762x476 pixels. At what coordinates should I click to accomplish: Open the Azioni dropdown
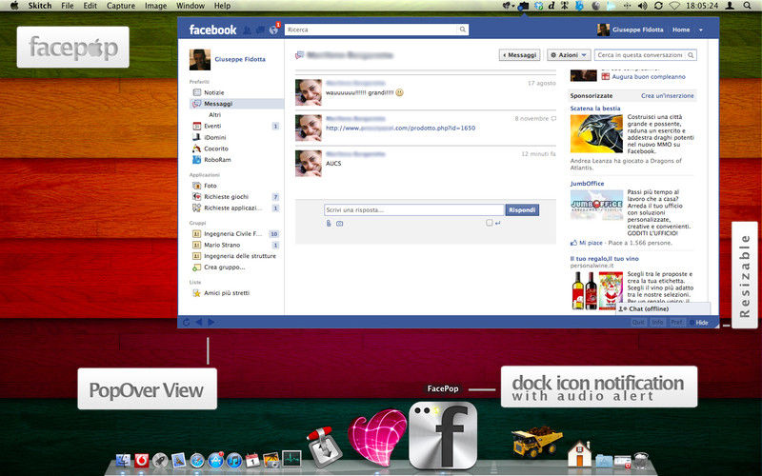tap(569, 55)
